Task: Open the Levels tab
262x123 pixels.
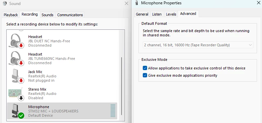Action: click(x=171, y=14)
